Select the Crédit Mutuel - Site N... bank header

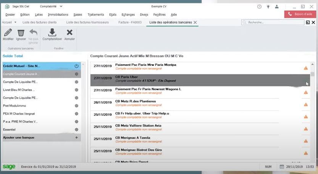coord(42,66)
